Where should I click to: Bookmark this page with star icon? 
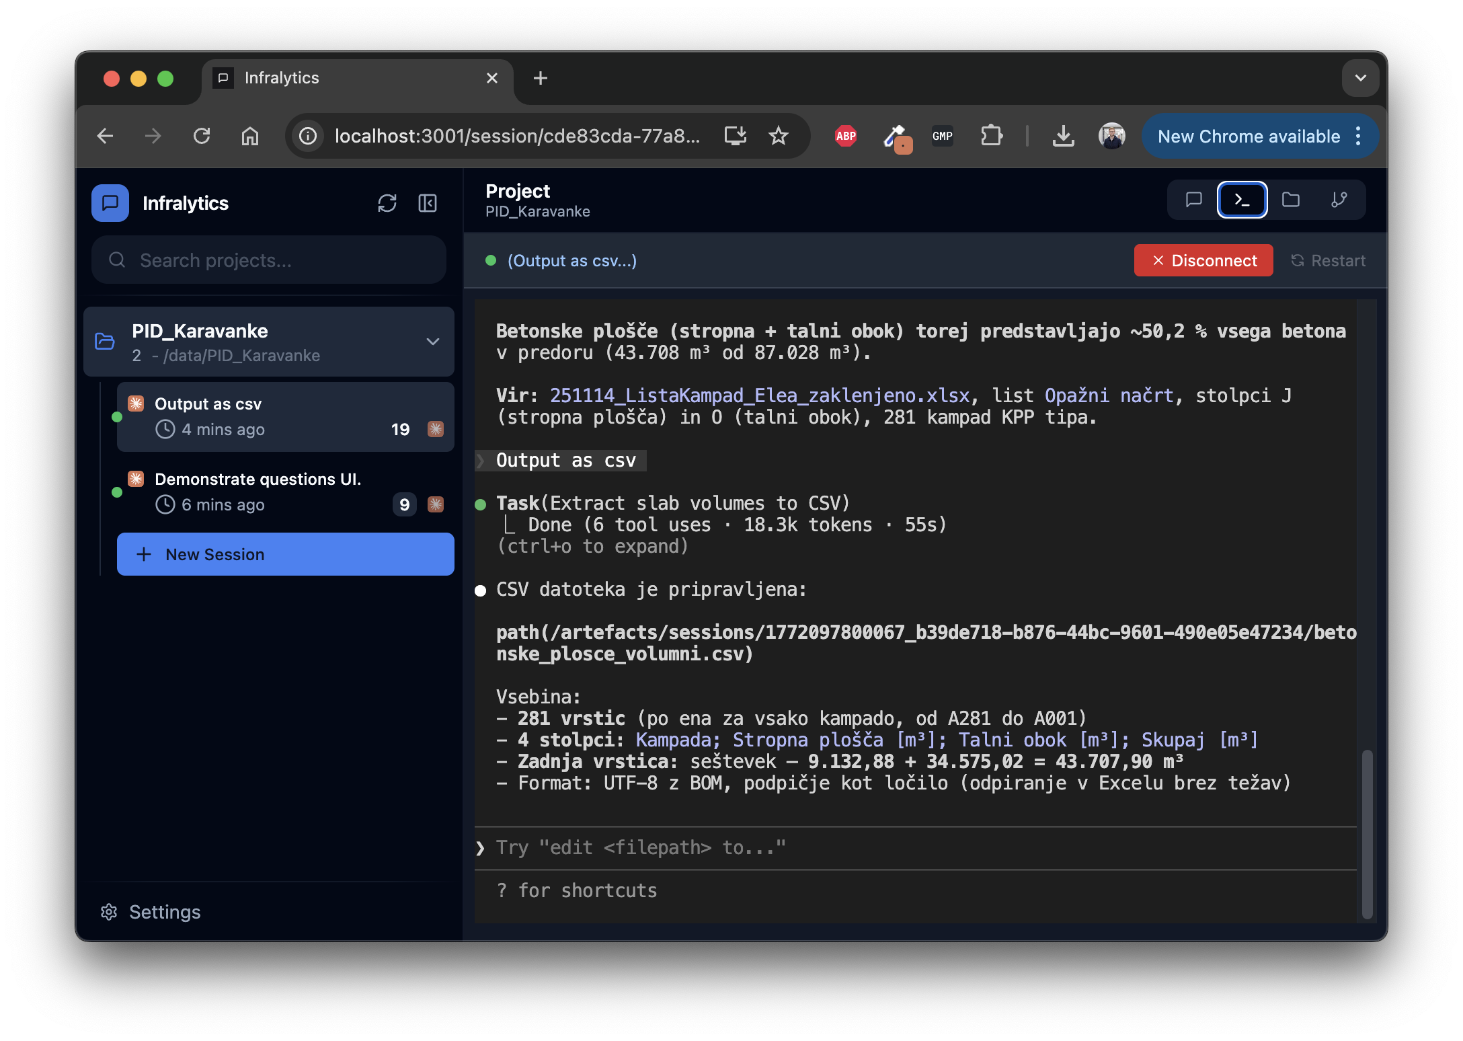(778, 137)
